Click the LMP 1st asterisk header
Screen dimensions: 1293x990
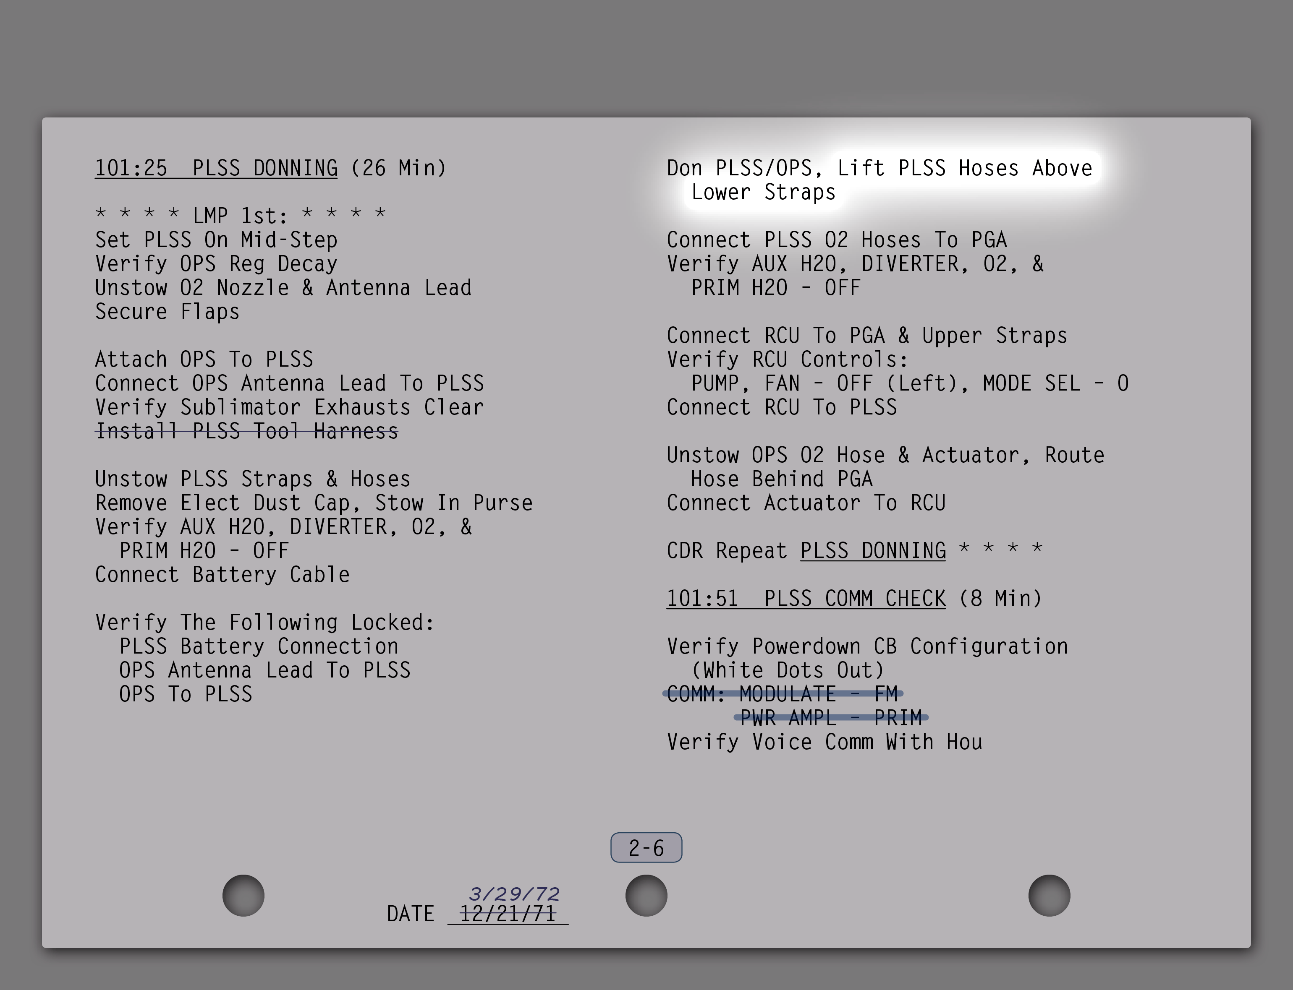241,216
